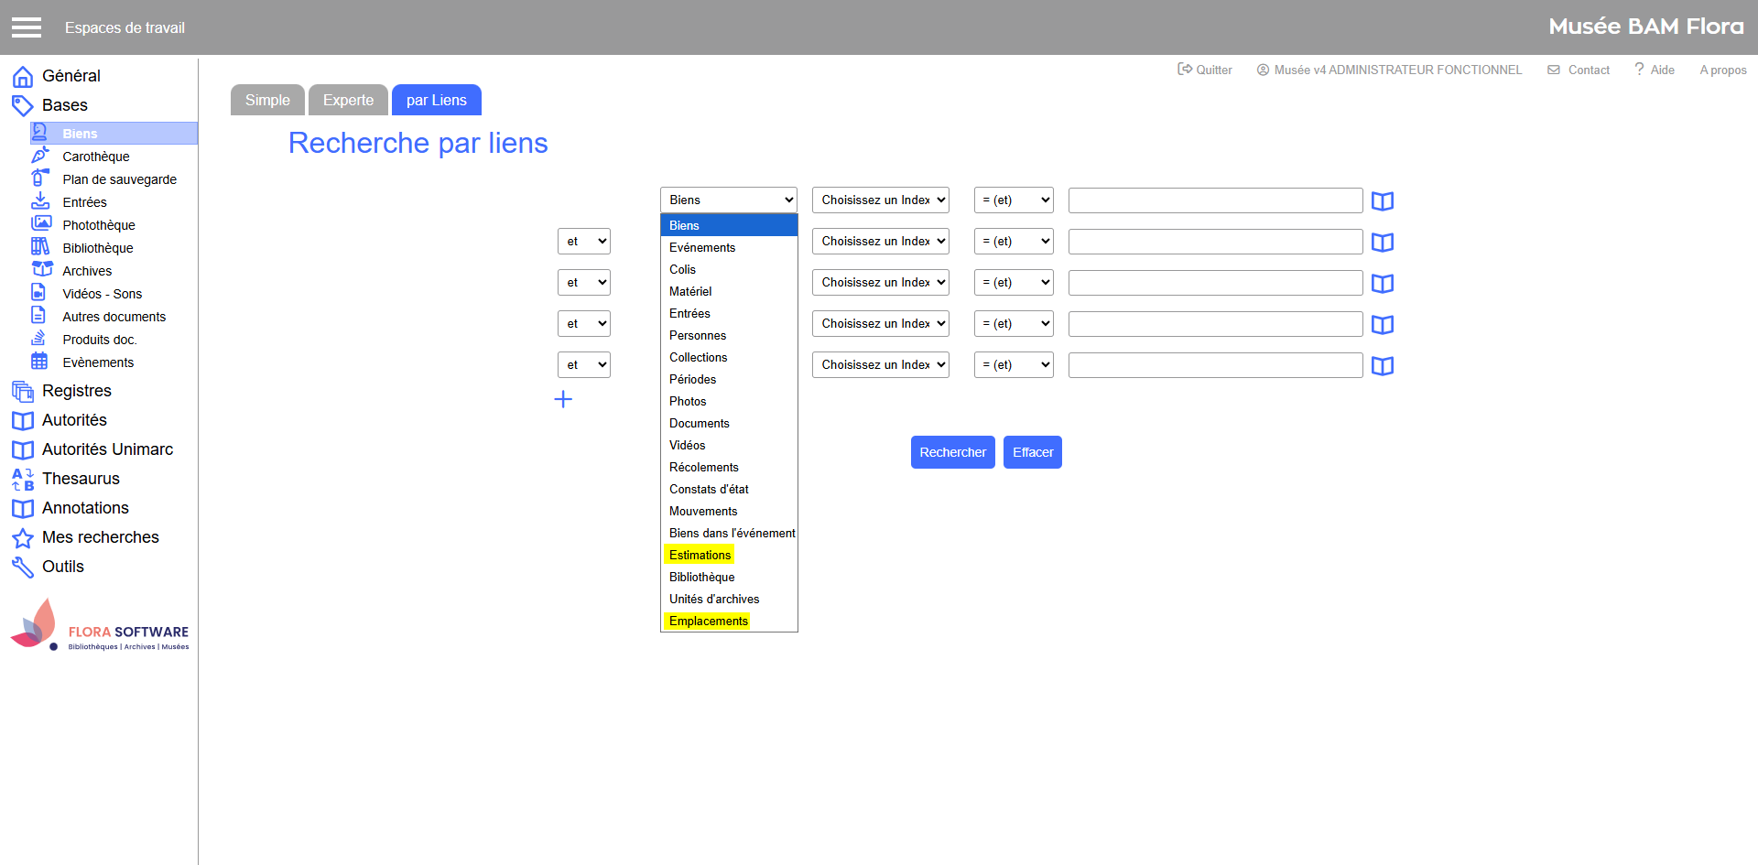Select Estimations in the dropdown list
Screen dimensions: 1758x865
pos(700,555)
